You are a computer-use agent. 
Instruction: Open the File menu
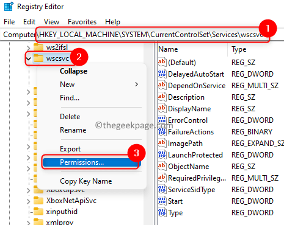coord(9,22)
